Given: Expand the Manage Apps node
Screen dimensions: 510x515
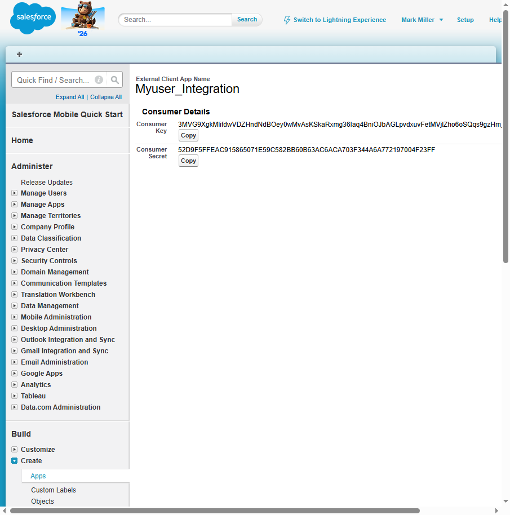Looking at the screenshot, I should (15, 205).
